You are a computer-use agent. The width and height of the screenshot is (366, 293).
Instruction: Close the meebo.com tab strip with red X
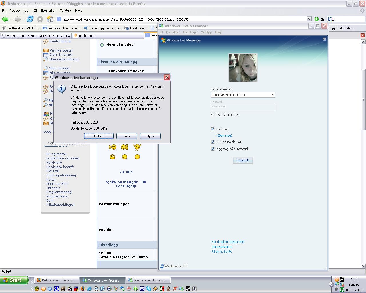tap(362, 35)
